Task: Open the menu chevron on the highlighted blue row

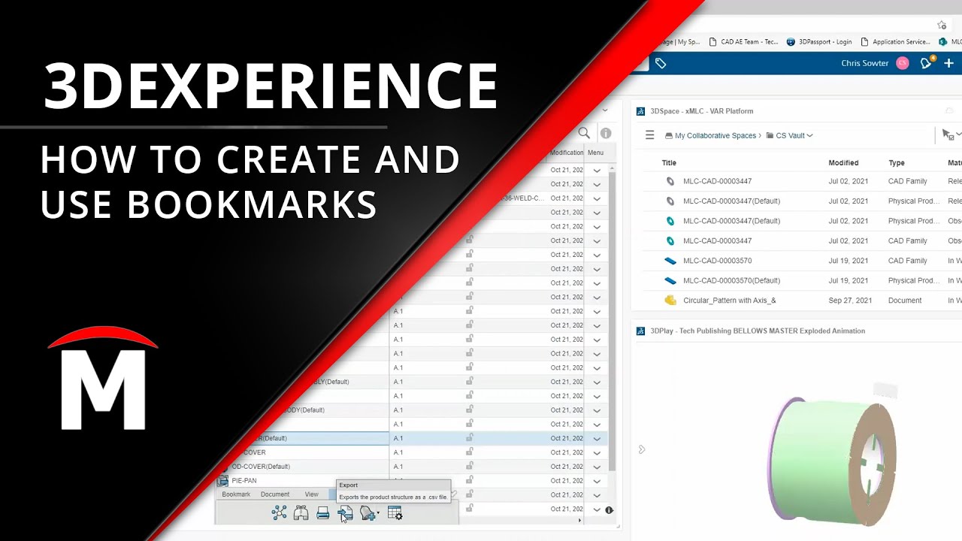Action: tap(597, 438)
